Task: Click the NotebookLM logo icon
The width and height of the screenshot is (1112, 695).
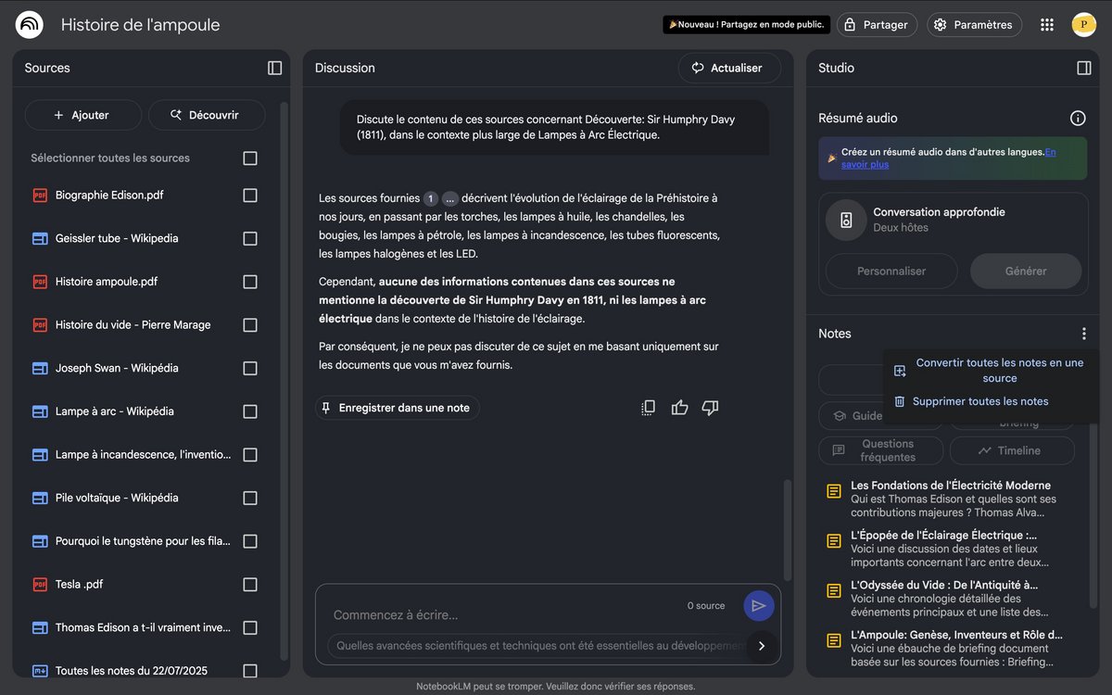Action: [x=30, y=25]
